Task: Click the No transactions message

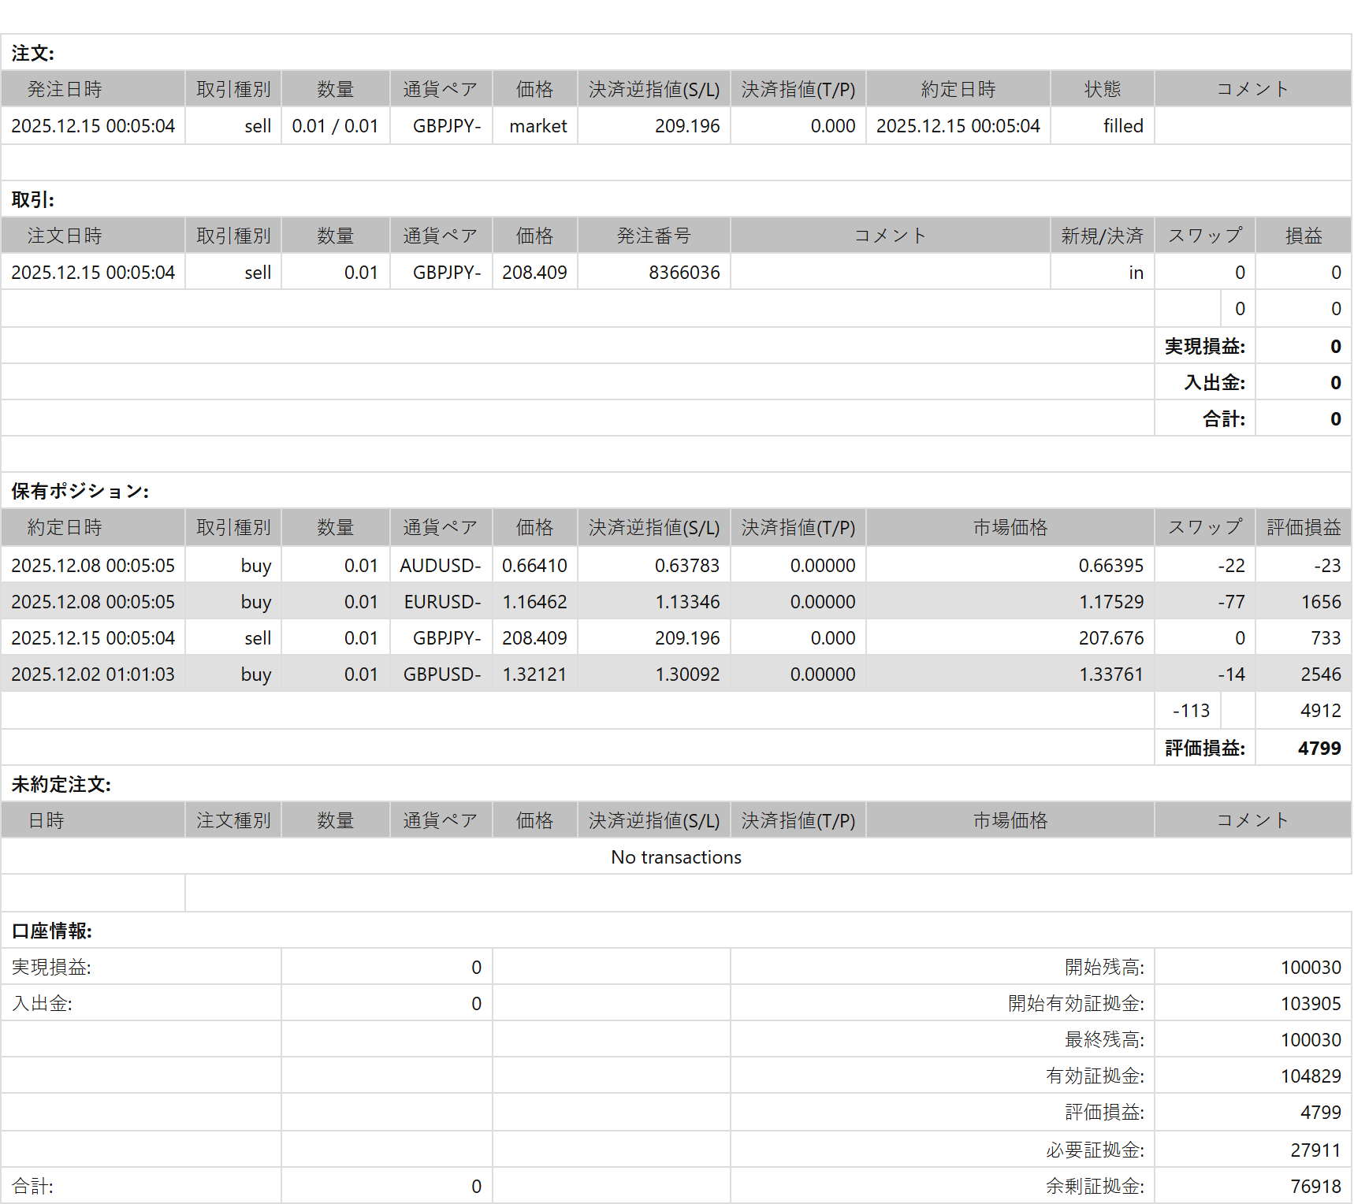Action: 675,857
